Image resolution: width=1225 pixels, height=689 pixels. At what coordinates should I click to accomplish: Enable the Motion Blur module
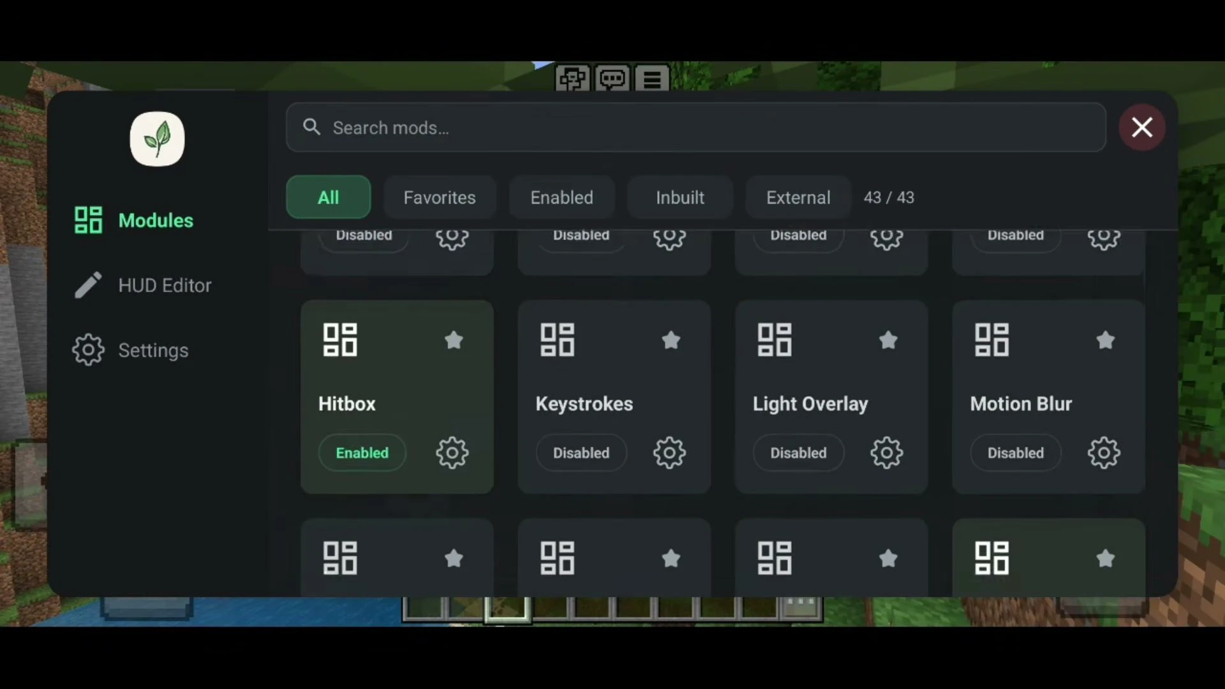[x=1016, y=453]
